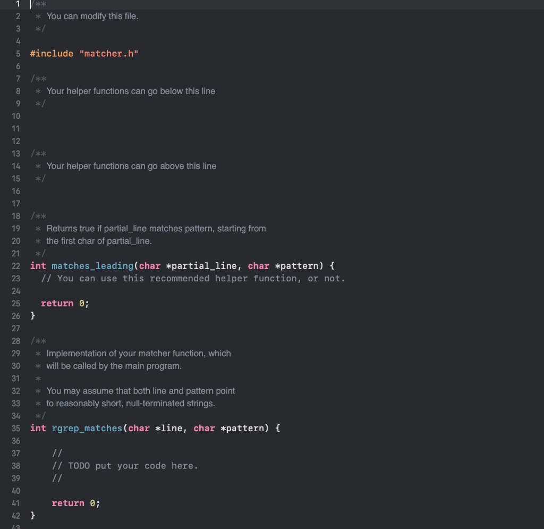Click the comment about helper functions below line
This screenshot has width=544, height=529.
(130, 91)
